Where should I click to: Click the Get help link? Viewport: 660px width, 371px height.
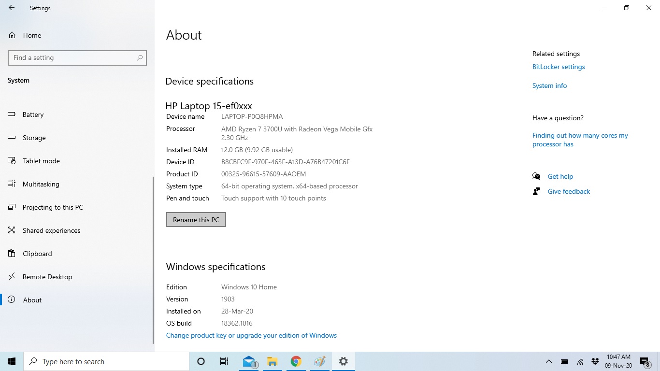[x=560, y=176]
